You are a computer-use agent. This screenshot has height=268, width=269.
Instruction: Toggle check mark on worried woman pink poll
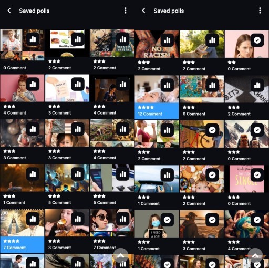pos(257,40)
